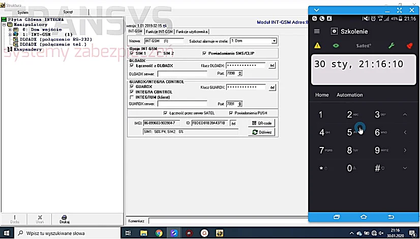Adjust DLOADX Port 7090 spinner

(x=240, y=73)
